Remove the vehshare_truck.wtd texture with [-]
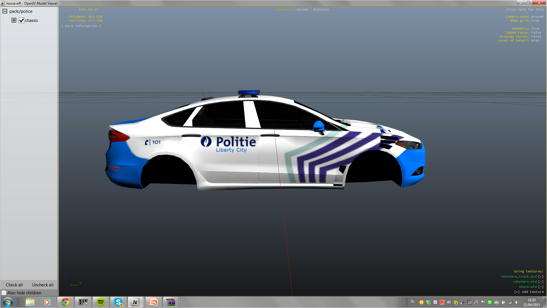 pos(541,277)
